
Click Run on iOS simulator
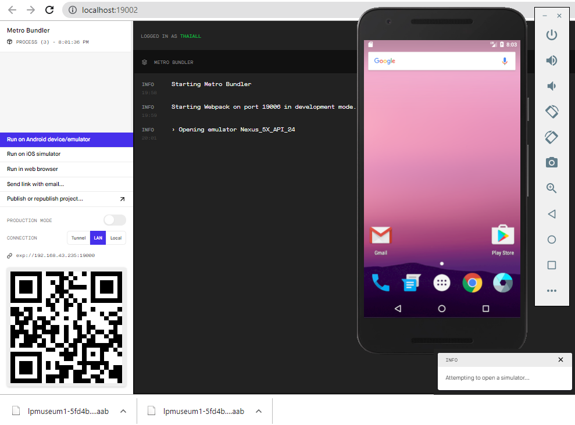[66, 154]
